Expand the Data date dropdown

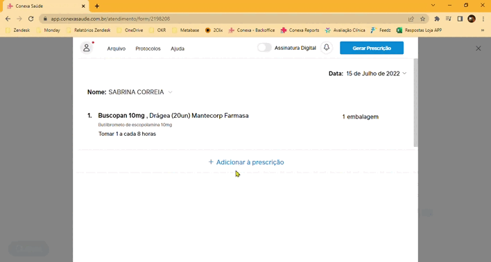(404, 73)
